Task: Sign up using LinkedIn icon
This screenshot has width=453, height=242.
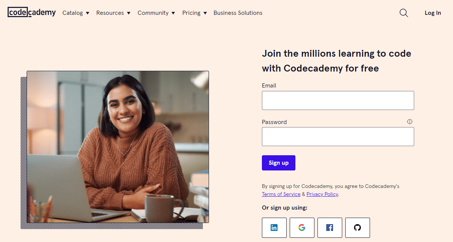Action: [x=274, y=228]
